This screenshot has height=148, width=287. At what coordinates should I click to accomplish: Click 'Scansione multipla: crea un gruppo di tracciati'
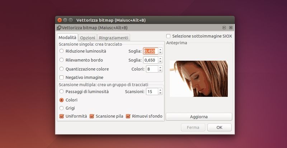pos(103,85)
